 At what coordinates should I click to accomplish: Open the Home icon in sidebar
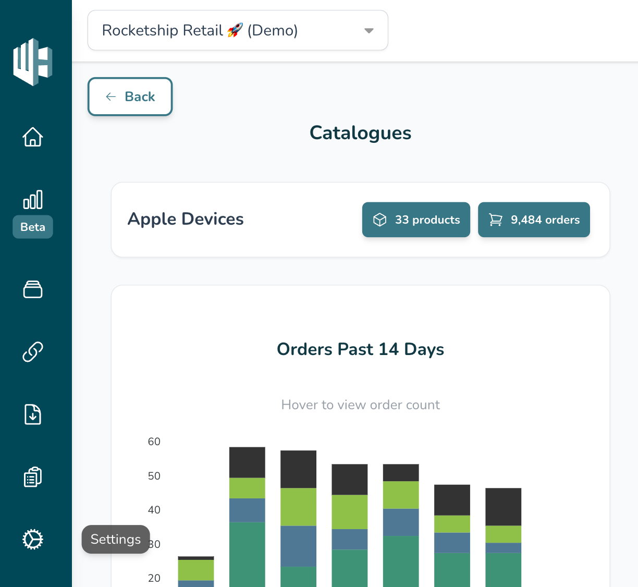coord(33,137)
